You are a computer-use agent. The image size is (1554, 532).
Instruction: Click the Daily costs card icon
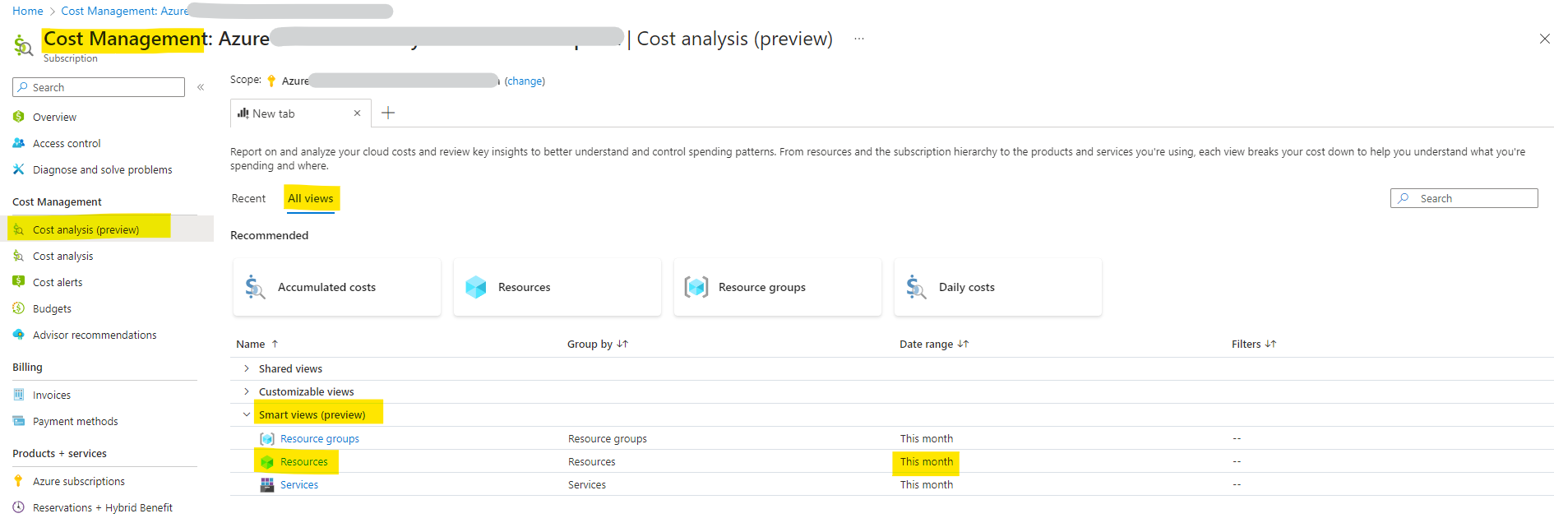[916, 287]
